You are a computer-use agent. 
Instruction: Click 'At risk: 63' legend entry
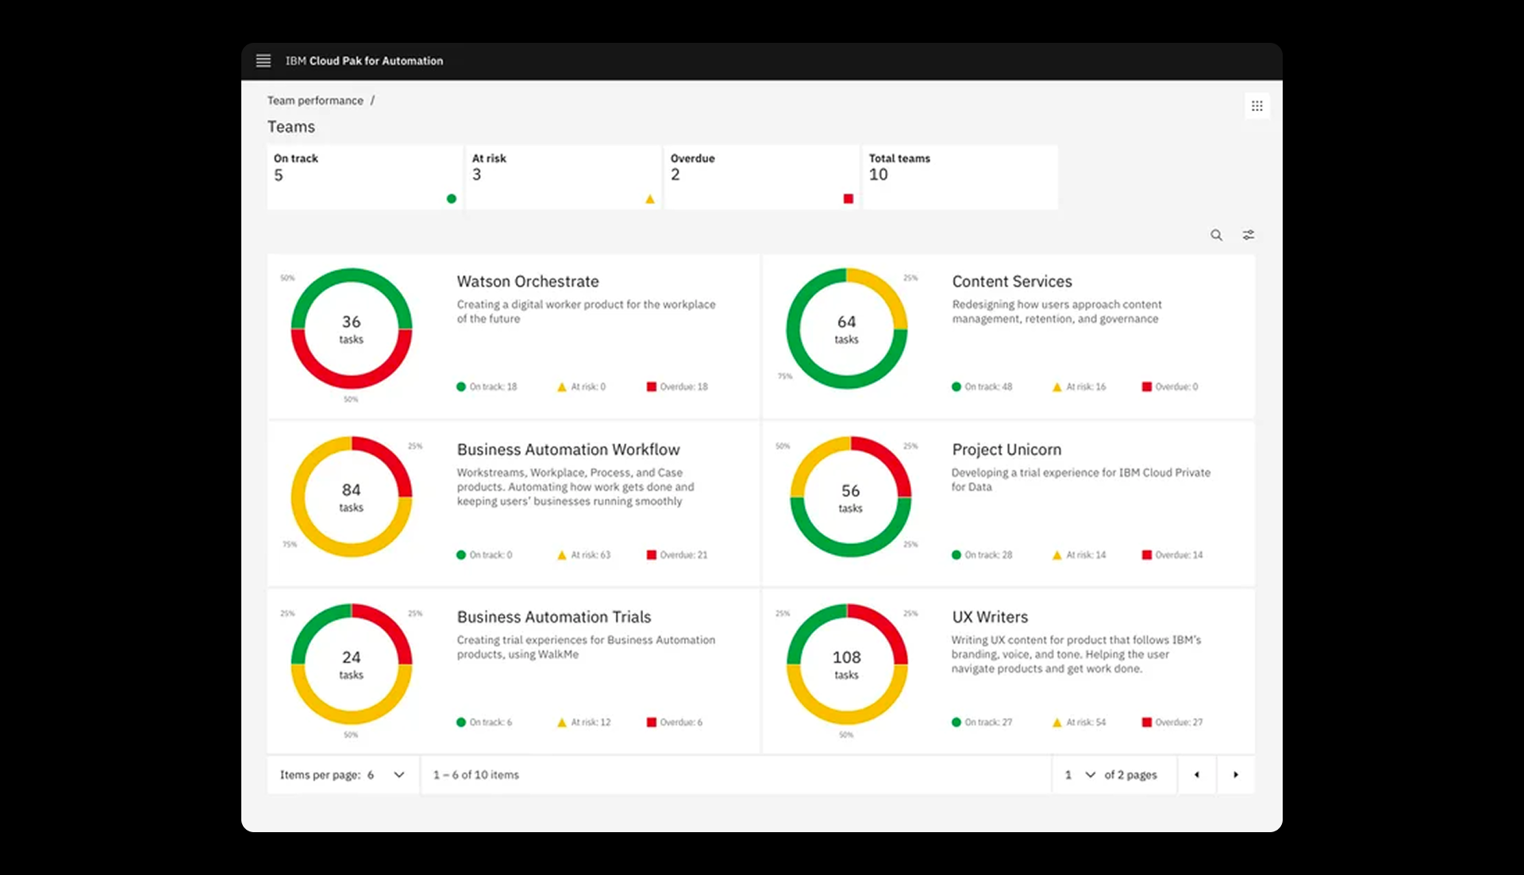(x=584, y=555)
